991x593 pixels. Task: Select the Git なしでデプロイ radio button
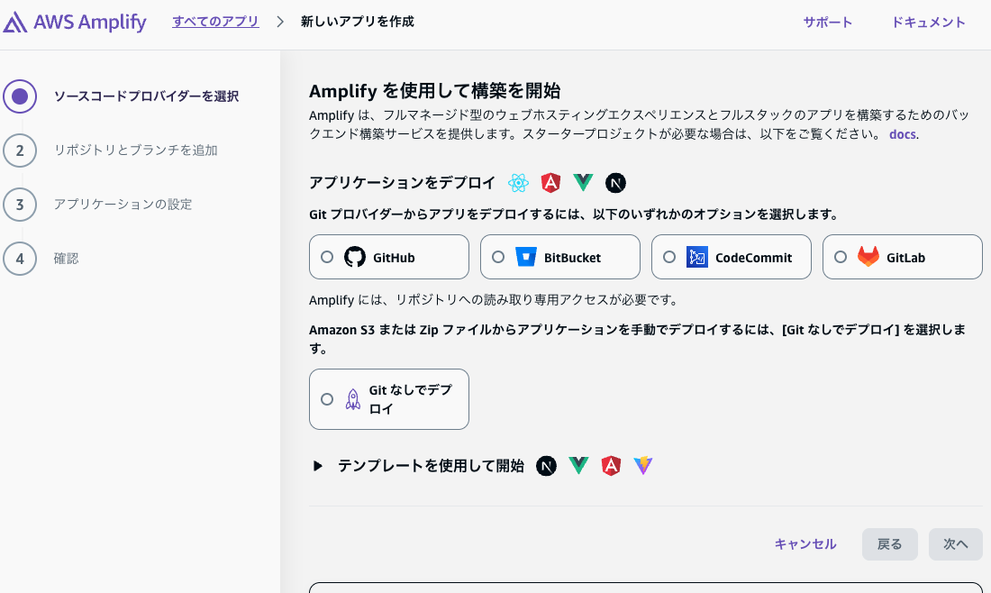tap(327, 399)
